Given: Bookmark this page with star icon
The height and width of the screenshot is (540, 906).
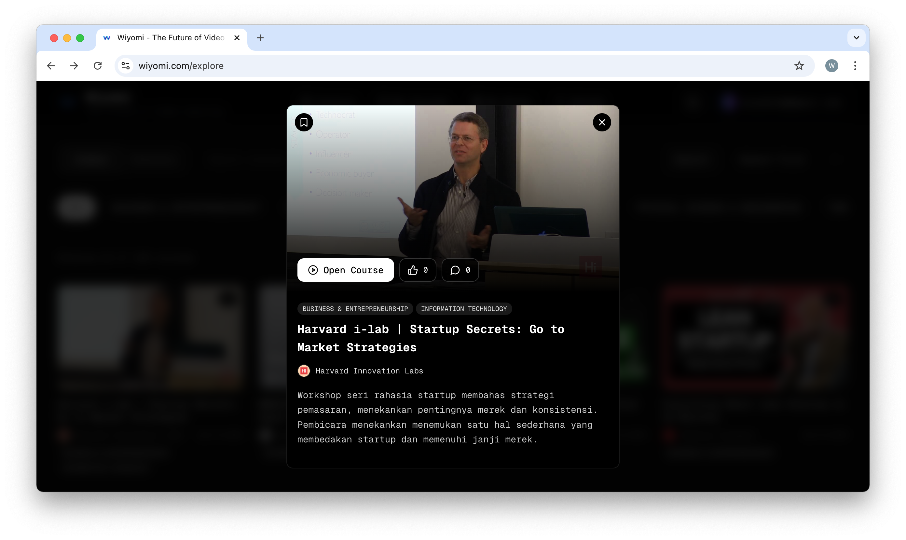Looking at the screenshot, I should pos(799,66).
